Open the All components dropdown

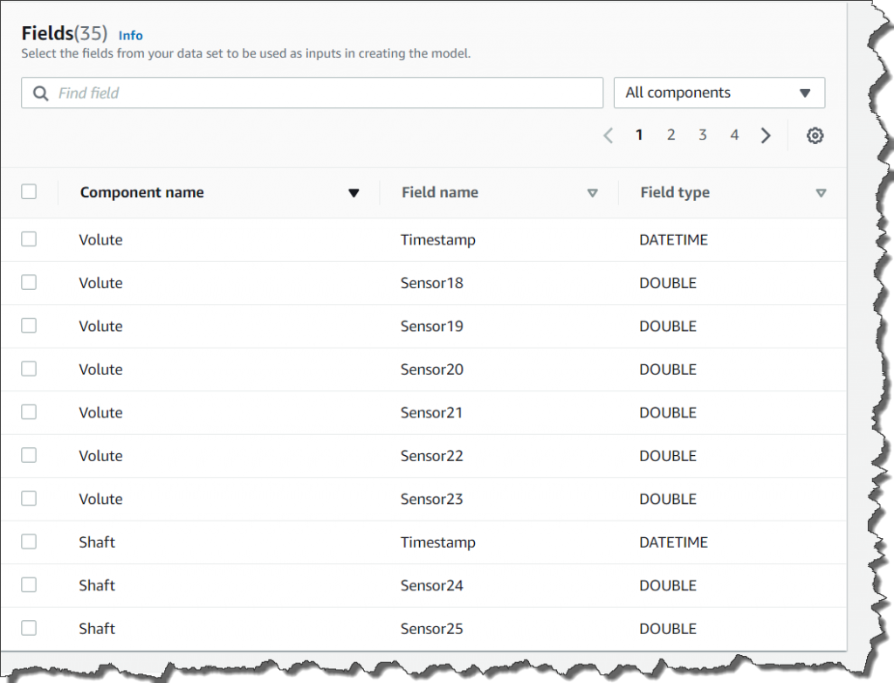click(719, 92)
